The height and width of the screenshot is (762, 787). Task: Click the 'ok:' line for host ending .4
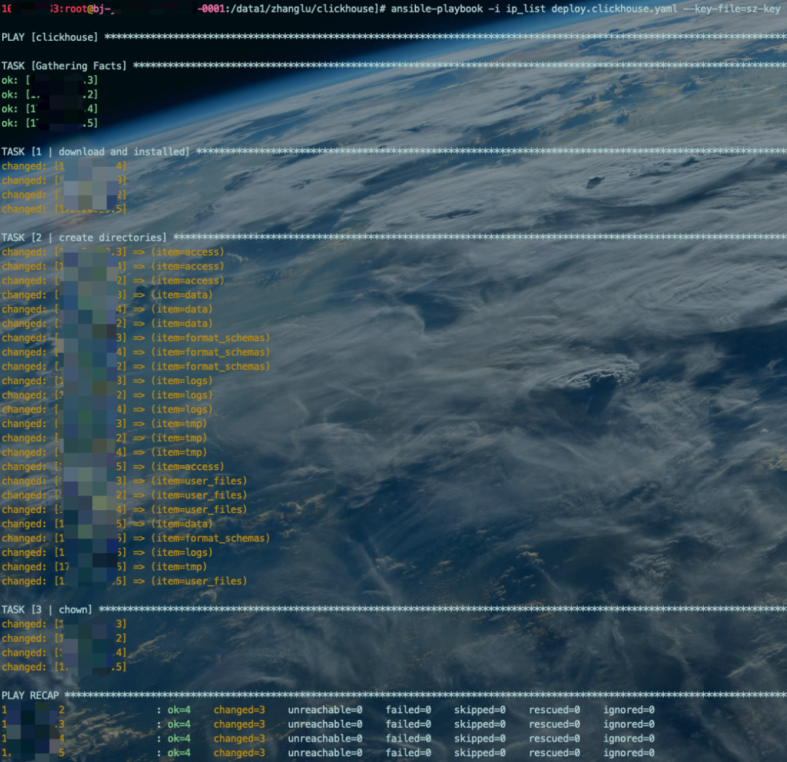click(50, 108)
